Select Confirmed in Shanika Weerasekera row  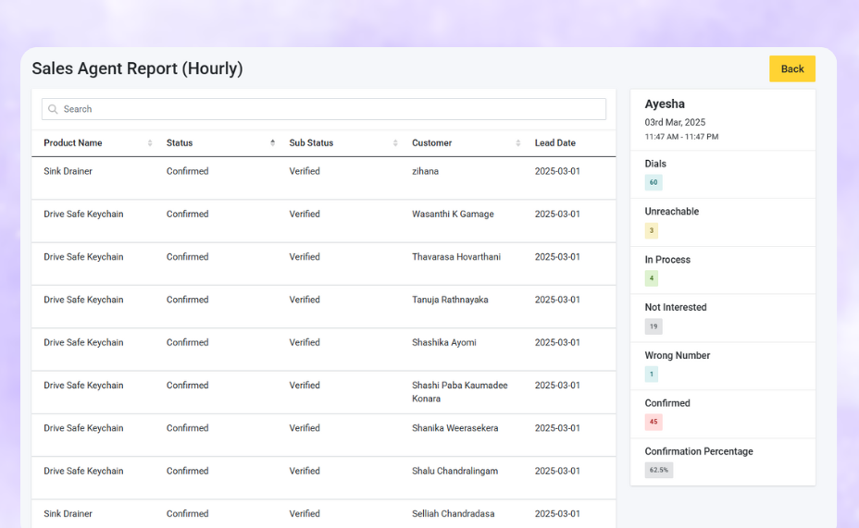tap(187, 428)
